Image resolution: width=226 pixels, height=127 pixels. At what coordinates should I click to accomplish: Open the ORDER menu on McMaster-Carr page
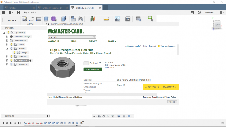point(74,41)
